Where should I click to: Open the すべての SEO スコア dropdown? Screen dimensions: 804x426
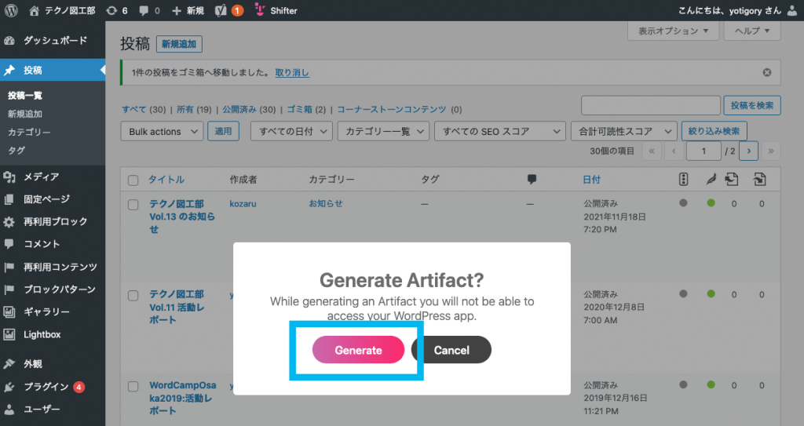(500, 131)
